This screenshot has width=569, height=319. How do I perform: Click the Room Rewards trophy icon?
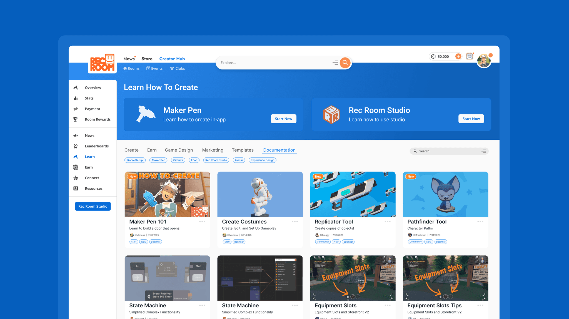pos(76,119)
